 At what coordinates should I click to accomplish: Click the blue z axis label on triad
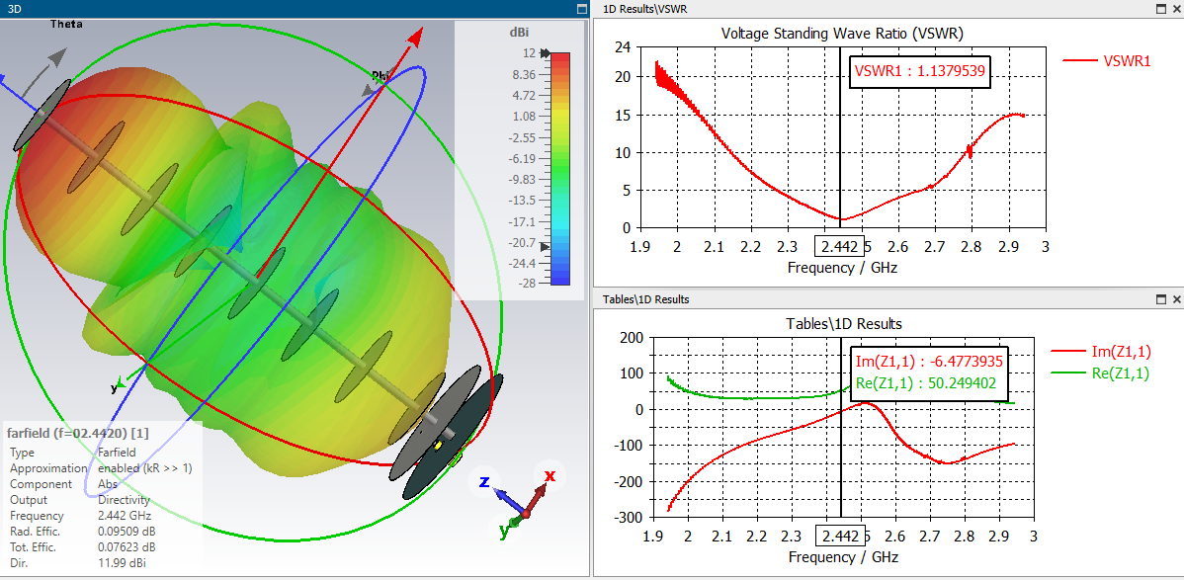pos(486,482)
